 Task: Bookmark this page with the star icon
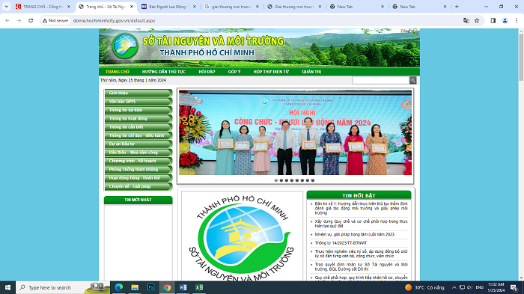[477, 21]
